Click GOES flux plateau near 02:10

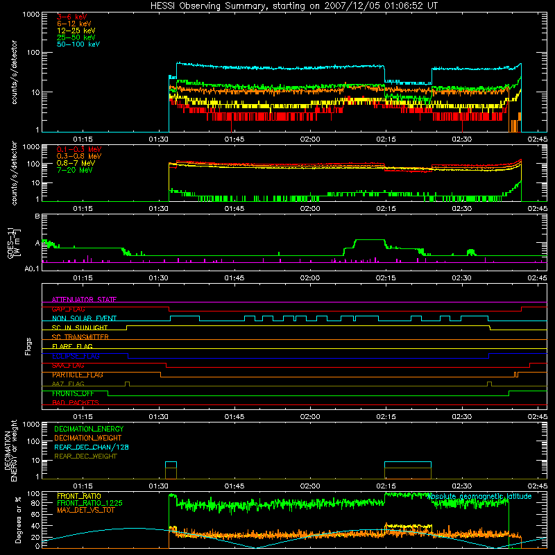[370, 240]
